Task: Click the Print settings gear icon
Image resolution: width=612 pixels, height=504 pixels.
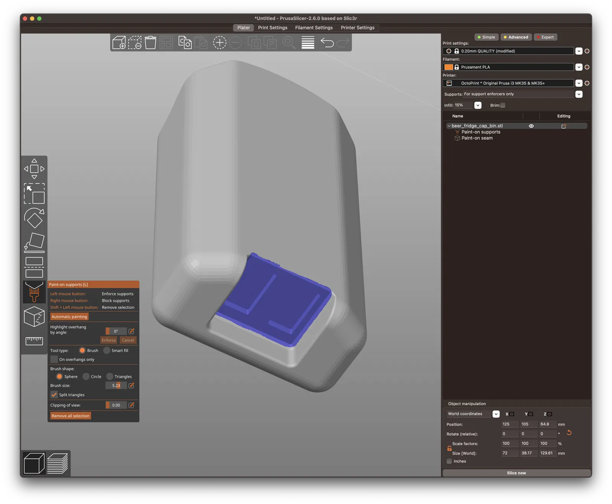Action: (x=587, y=51)
